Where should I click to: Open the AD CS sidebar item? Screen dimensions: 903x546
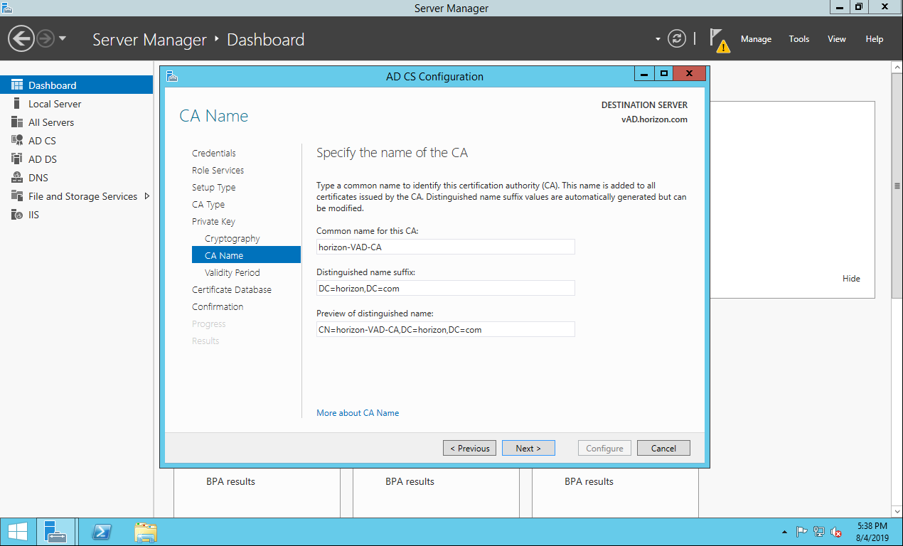(x=42, y=141)
